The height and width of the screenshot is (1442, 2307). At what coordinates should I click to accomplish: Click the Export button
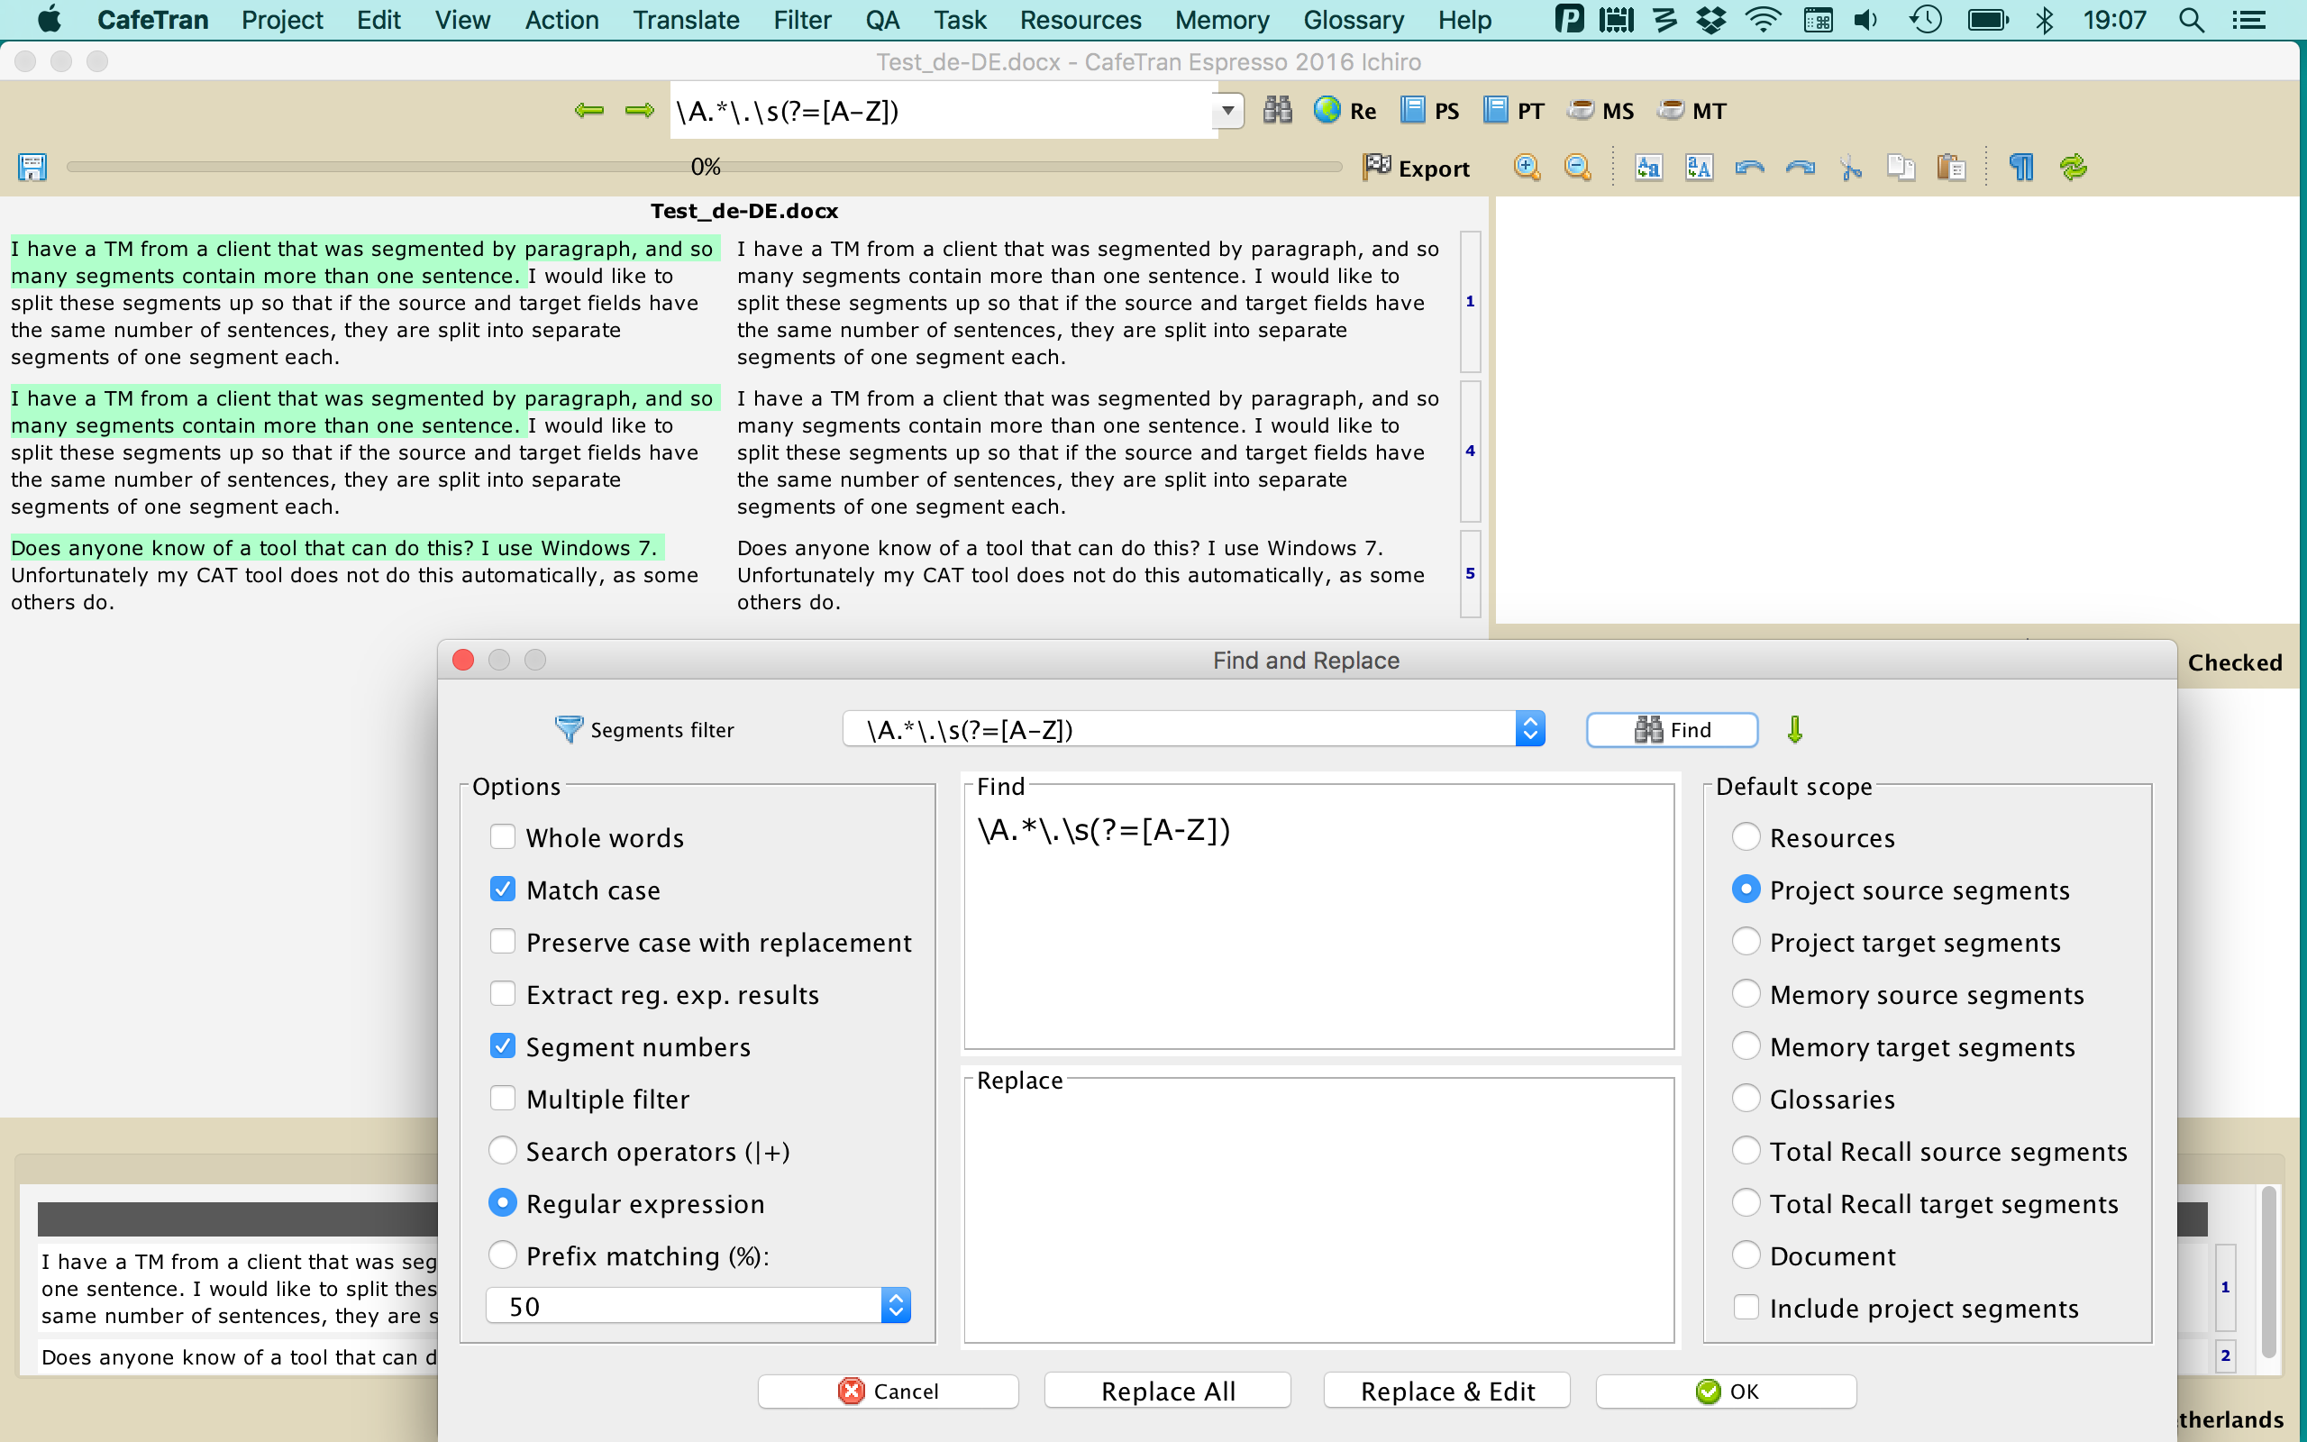[1417, 168]
